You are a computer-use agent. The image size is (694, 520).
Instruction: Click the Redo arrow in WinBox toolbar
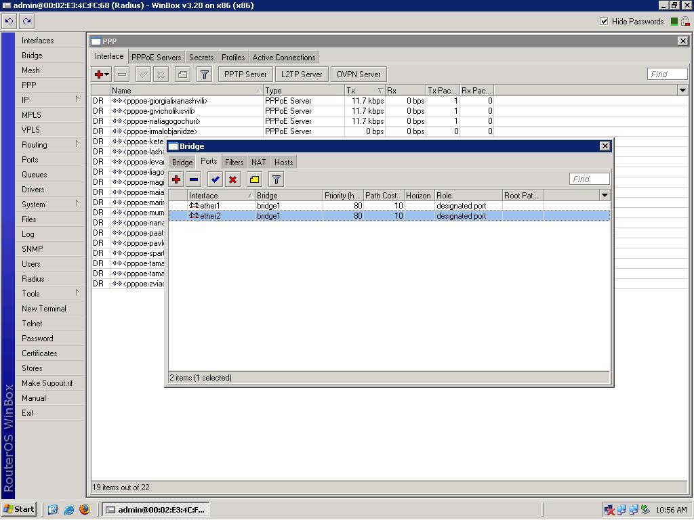[26, 21]
